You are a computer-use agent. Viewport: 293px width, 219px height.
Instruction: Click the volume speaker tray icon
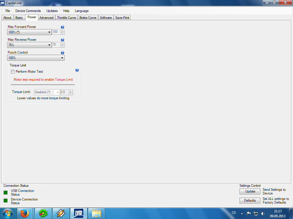[x=263, y=213]
